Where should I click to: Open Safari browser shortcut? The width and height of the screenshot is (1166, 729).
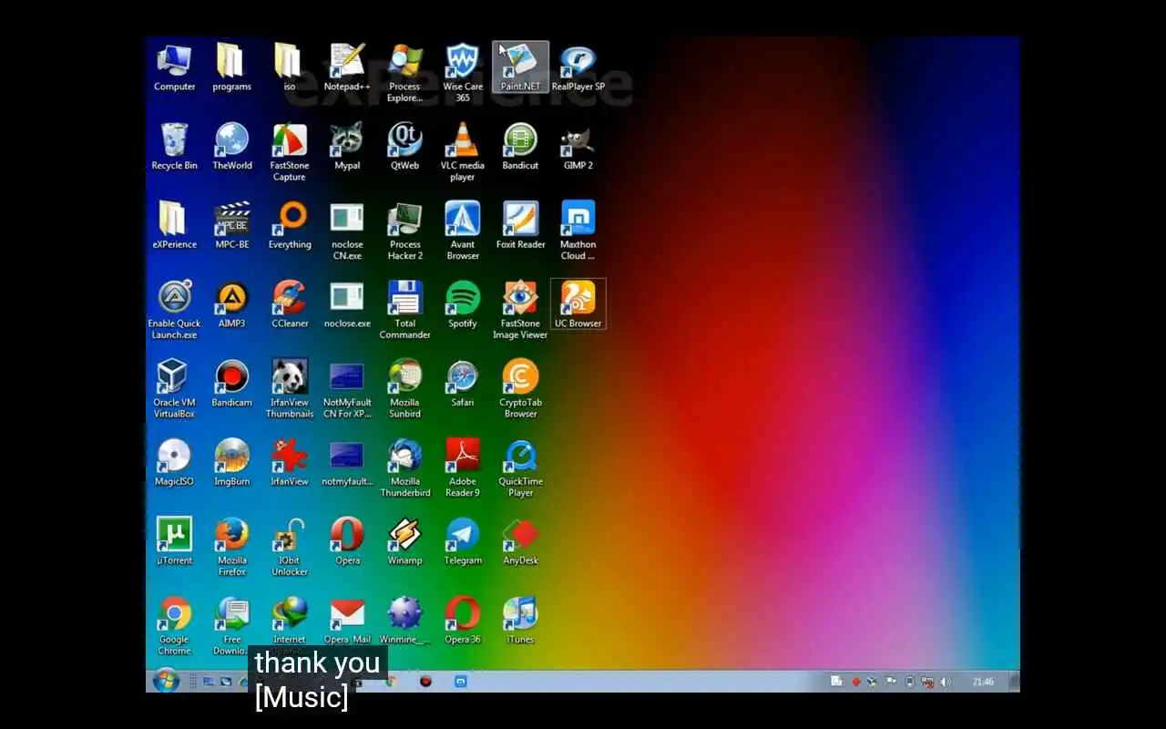point(463,384)
